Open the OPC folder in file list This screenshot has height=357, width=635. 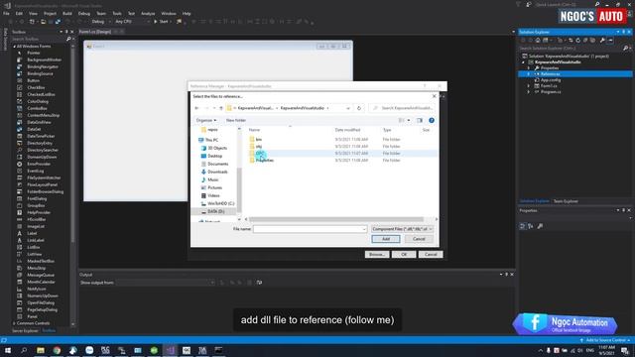pyautogui.click(x=260, y=153)
